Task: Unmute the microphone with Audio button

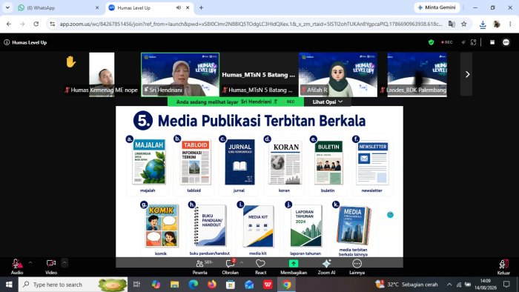Action: coord(16,267)
